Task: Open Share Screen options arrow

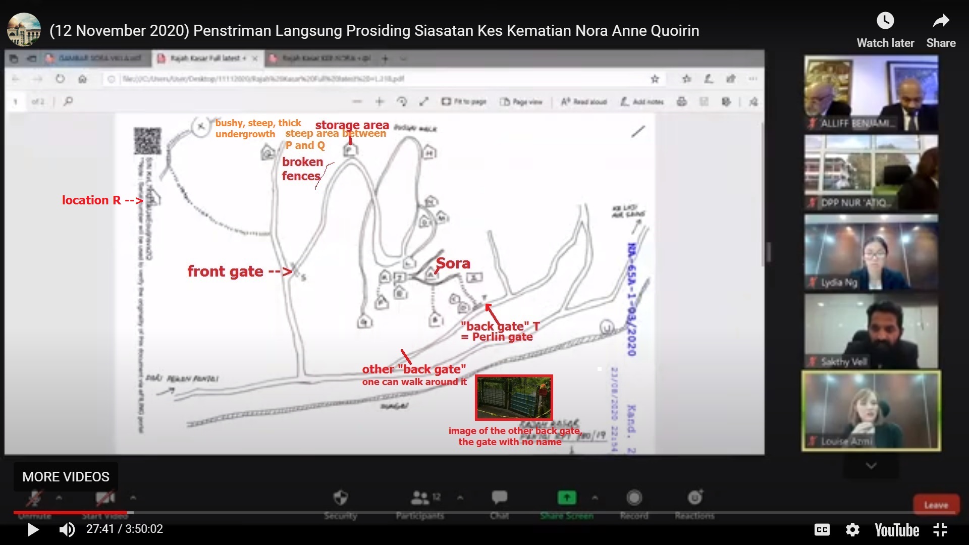Action: pyautogui.click(x=595, y=498)
